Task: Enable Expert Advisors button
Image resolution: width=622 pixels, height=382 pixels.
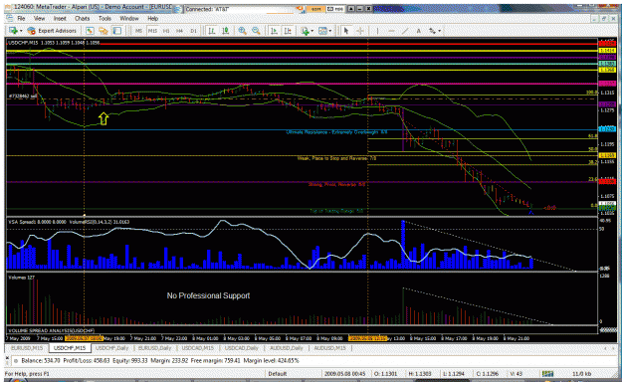Action: [52, 31]
